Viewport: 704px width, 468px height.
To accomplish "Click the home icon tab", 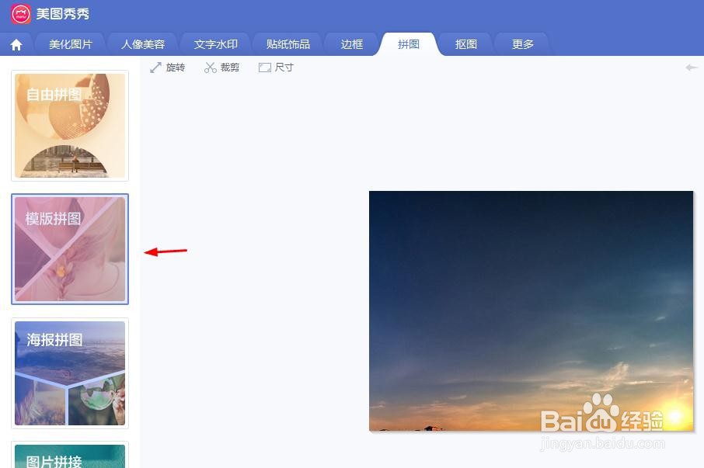I will [16, 44].
